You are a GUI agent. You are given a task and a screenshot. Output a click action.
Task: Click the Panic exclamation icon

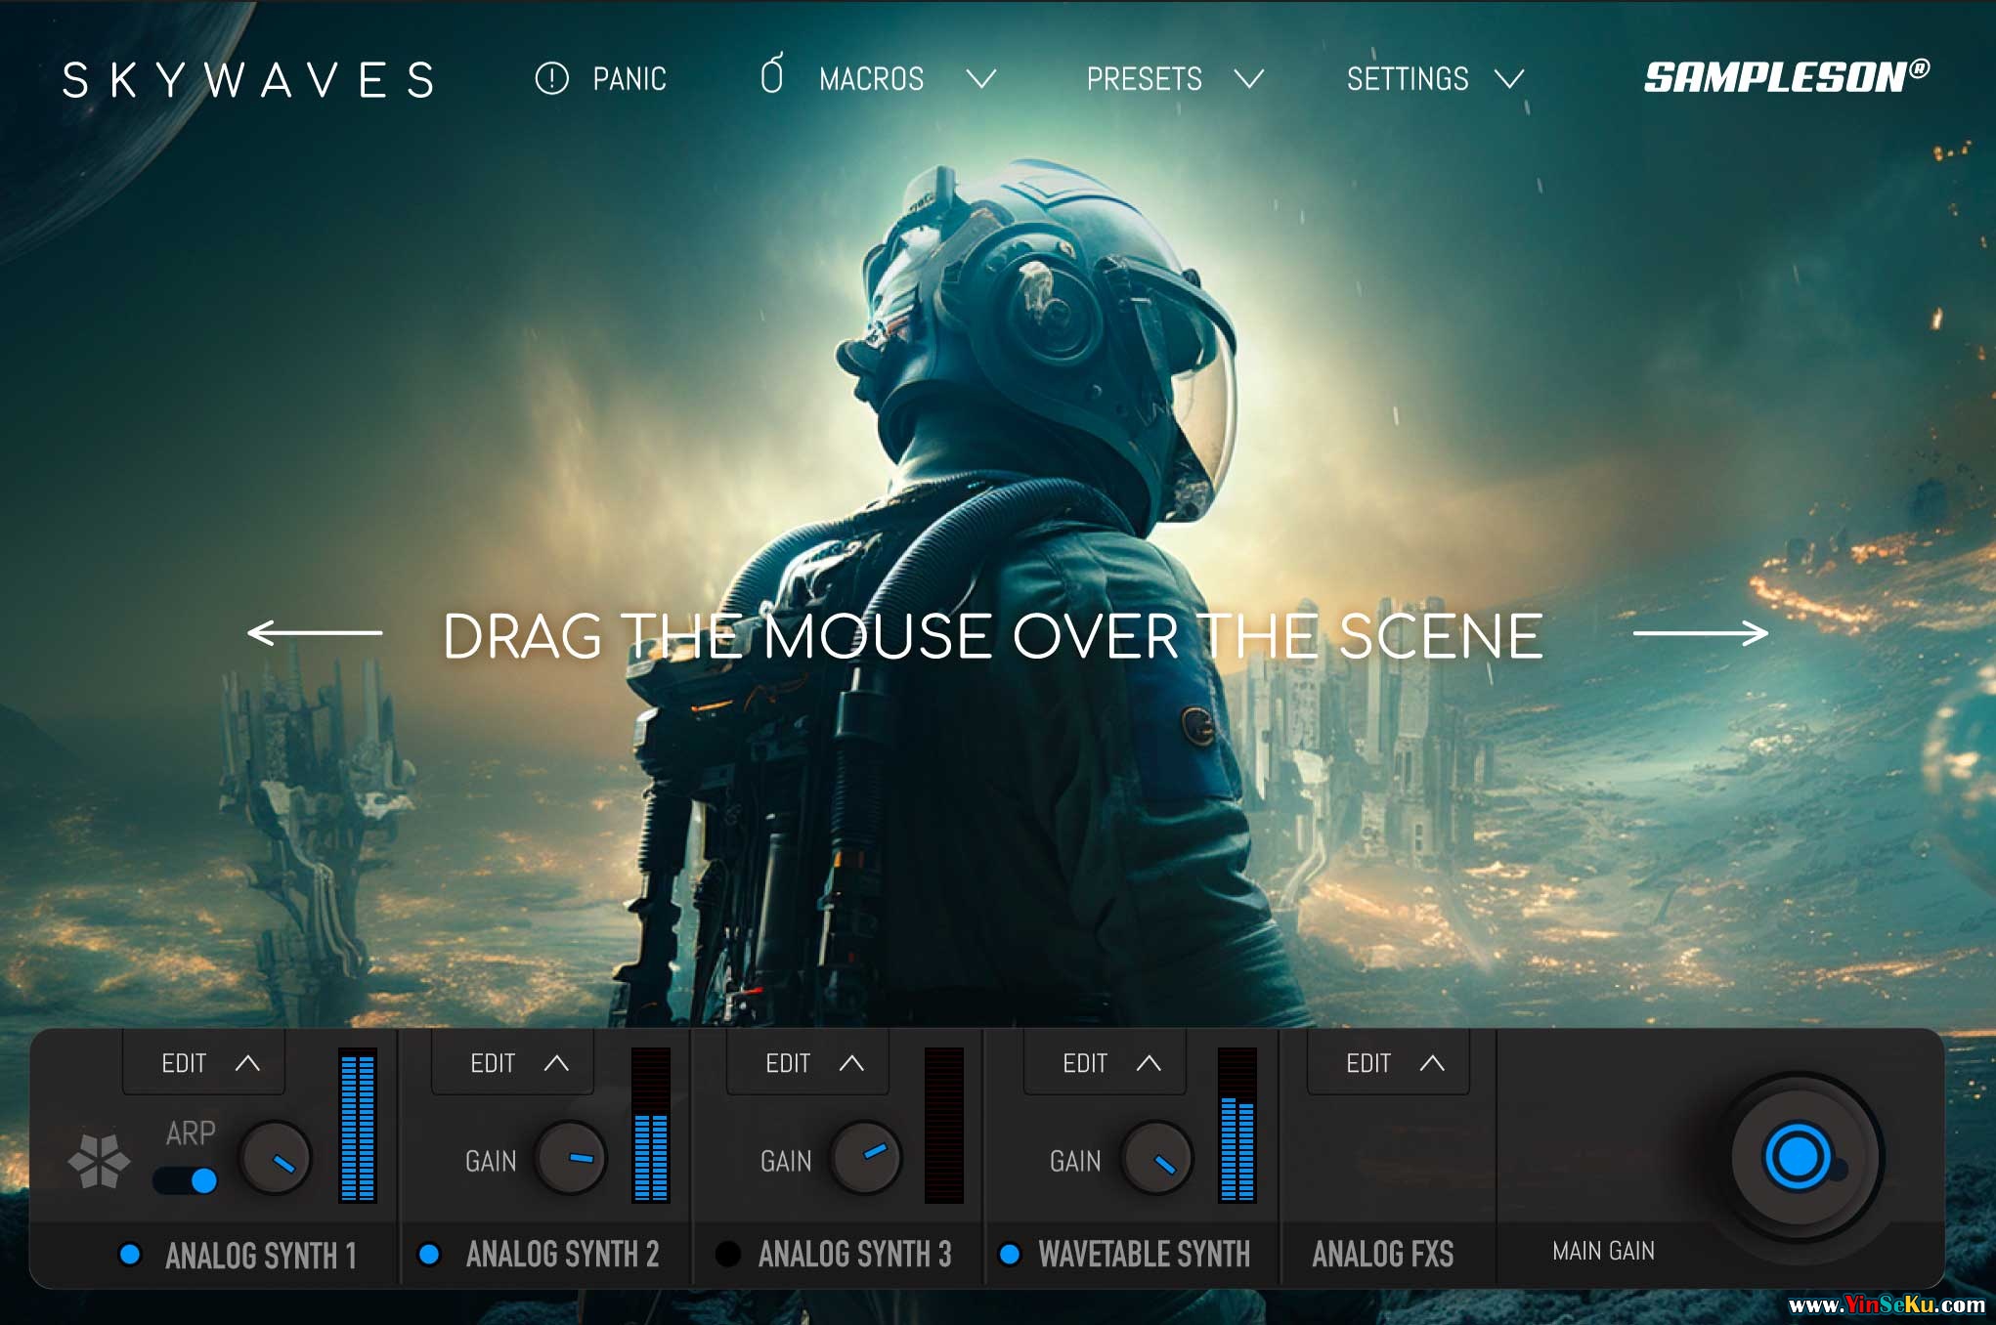click(551, 78)
